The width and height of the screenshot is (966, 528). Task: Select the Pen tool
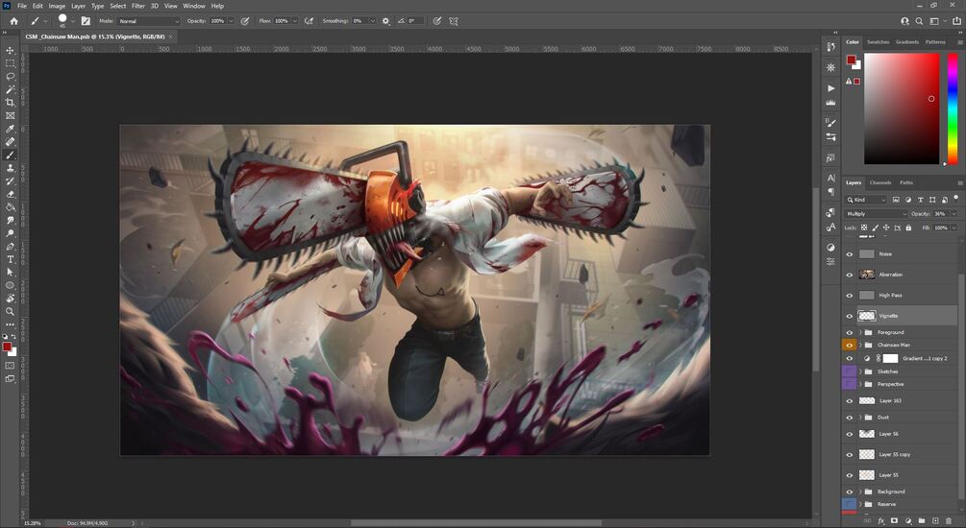(x=10, y=246)
